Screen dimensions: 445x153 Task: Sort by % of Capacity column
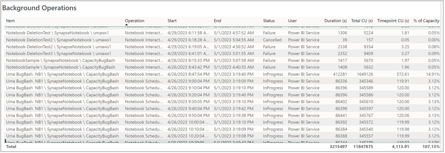point(426,21)
